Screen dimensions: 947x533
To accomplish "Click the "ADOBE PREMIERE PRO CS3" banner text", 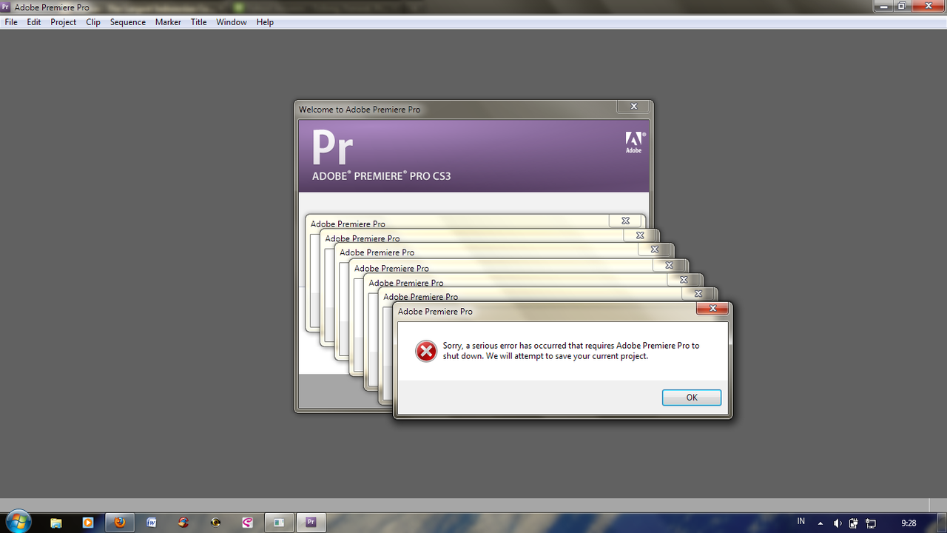I will [x=382, y=176].
